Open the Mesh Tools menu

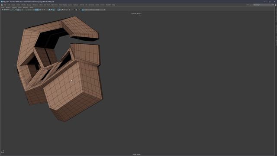(55, 5)
